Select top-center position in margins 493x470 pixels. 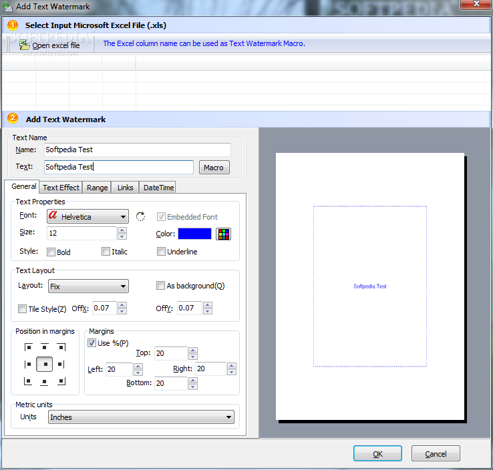[x=44, y=347]
